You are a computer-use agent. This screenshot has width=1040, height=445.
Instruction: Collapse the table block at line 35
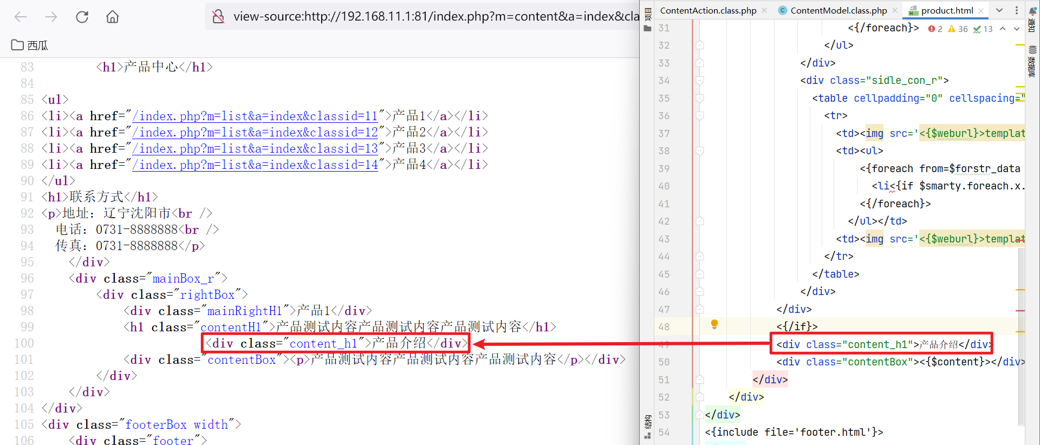(x=700, y=98)
